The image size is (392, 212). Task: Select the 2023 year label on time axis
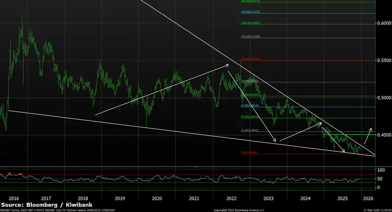point(269,198)
